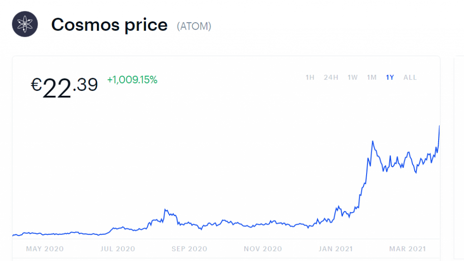Show ALL price history
The width and height of the screenshot is (464, 261).
coord(410,78)
